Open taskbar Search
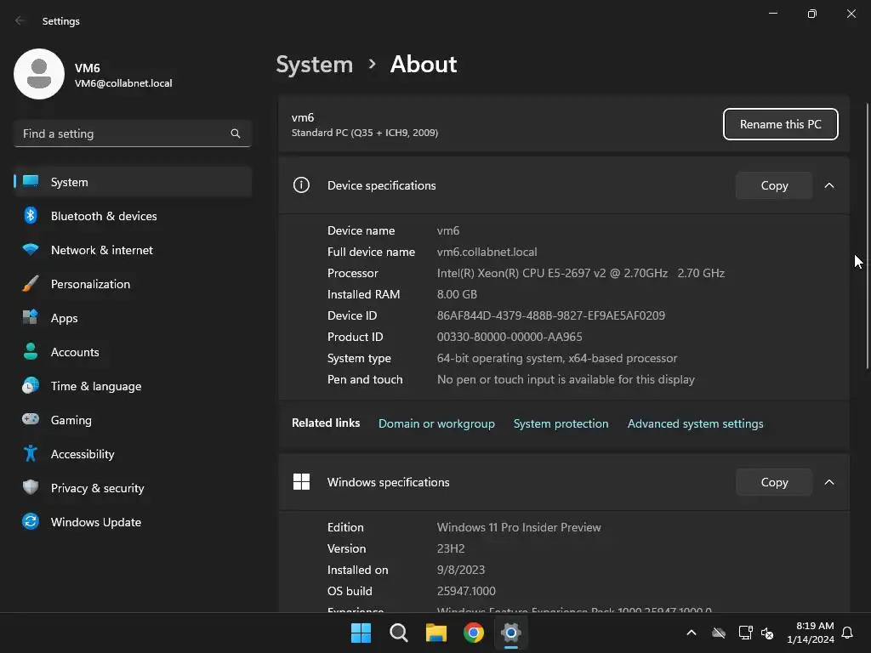 398,633
